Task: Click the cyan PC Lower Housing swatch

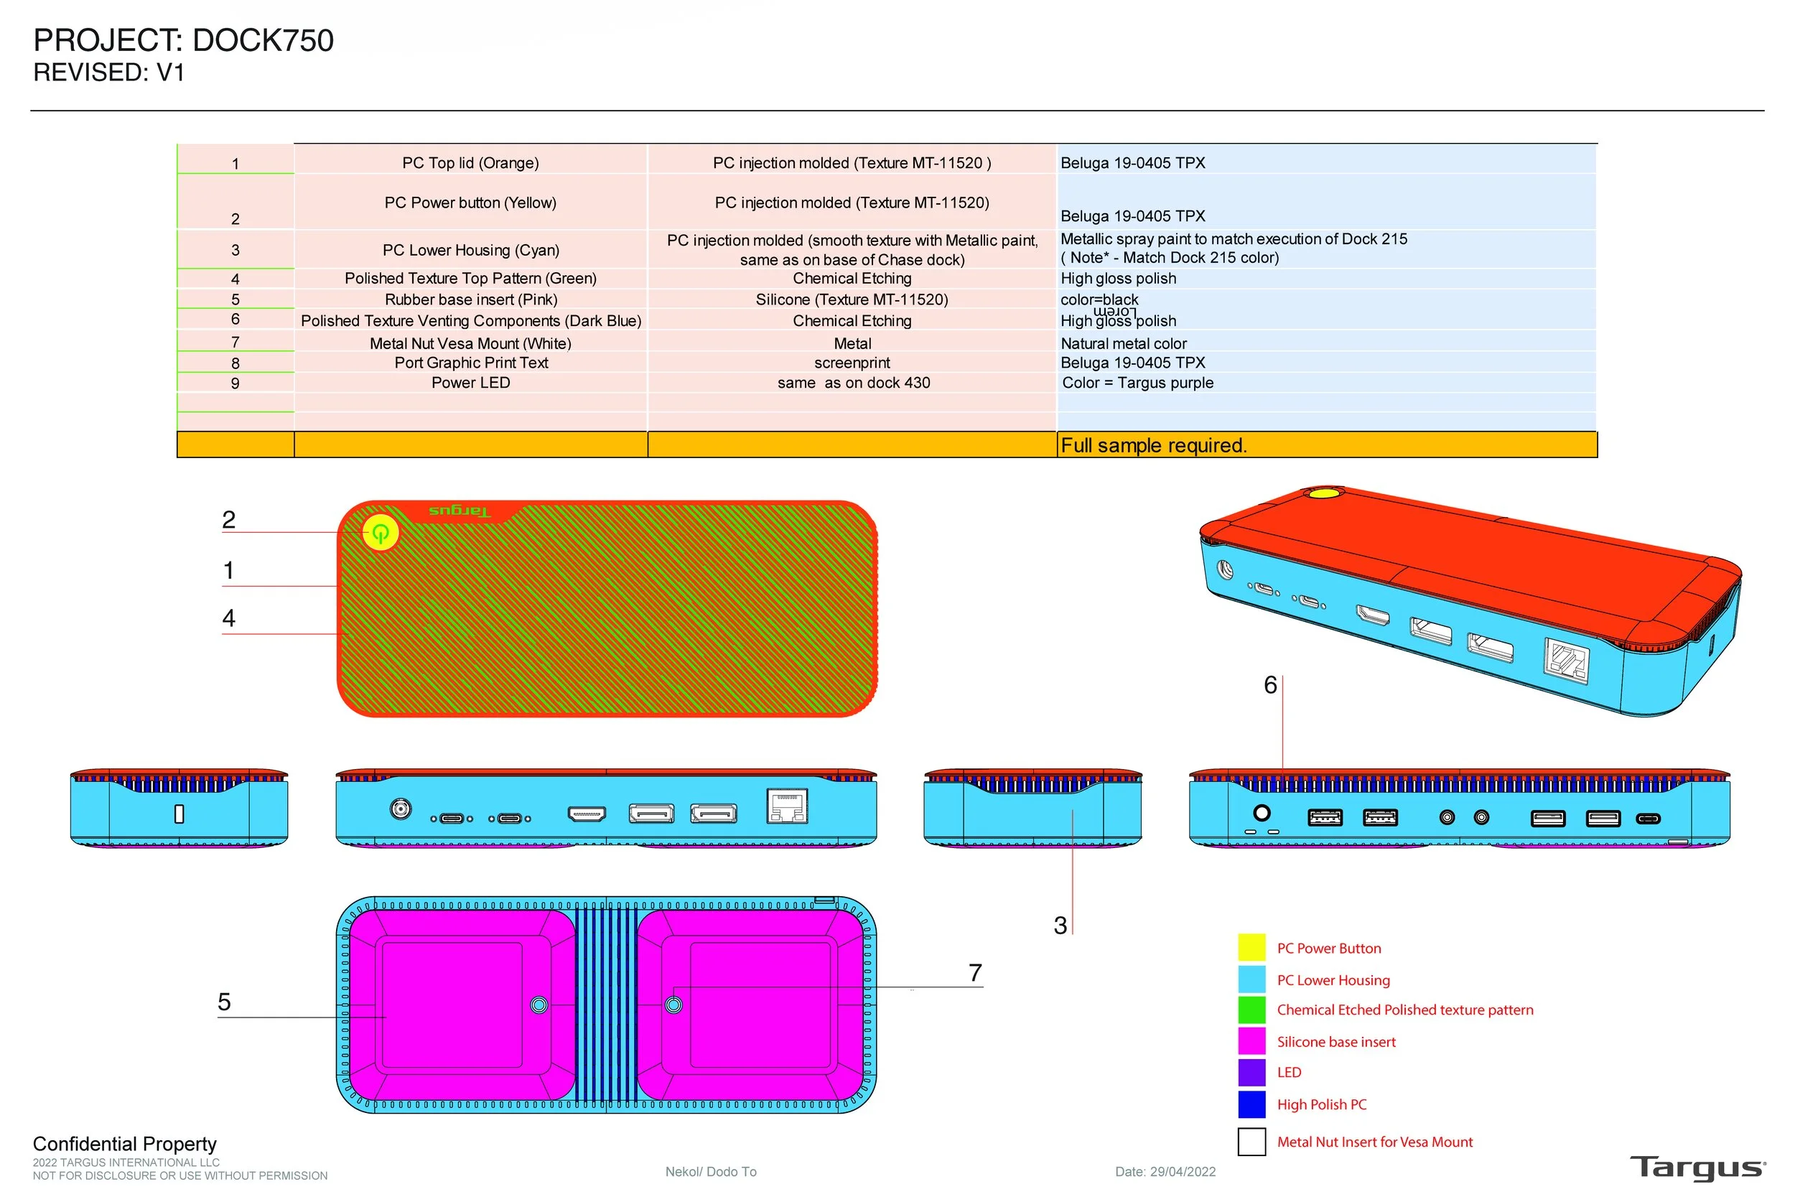Action: pos(1251,979)
